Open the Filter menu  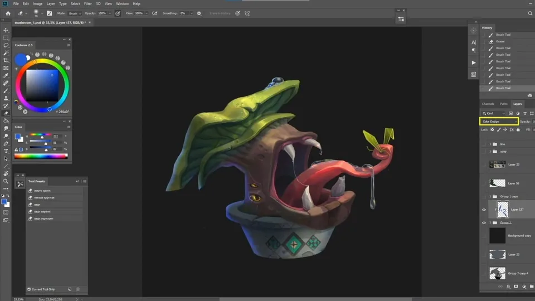point(87,4)
